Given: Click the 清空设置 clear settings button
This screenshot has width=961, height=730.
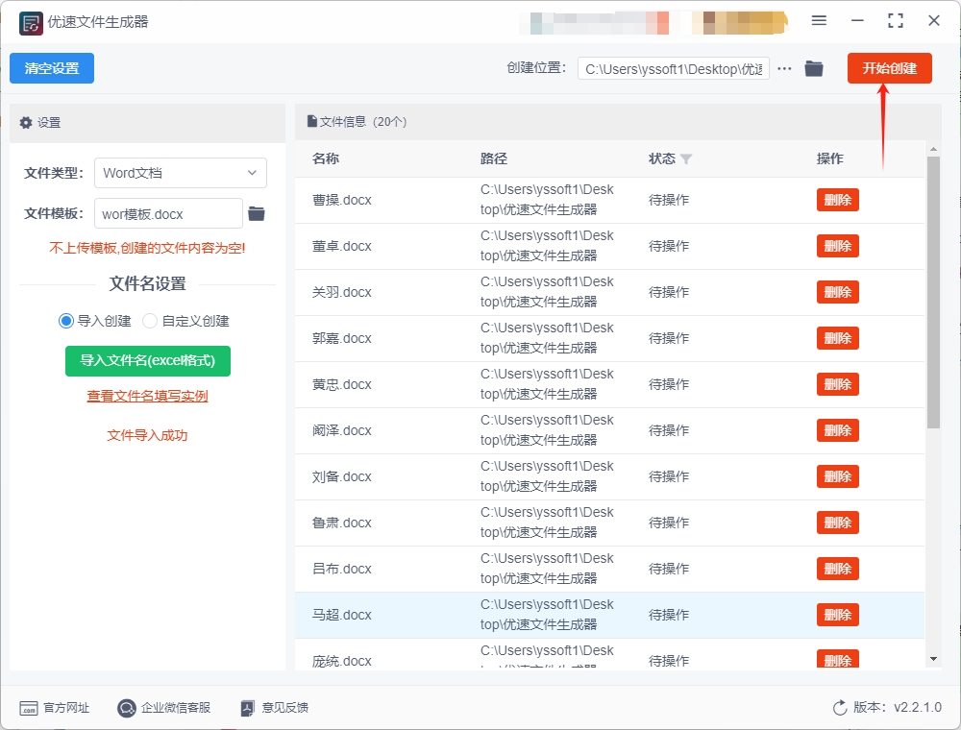Looking at the screenshot, I should [52, 68].
